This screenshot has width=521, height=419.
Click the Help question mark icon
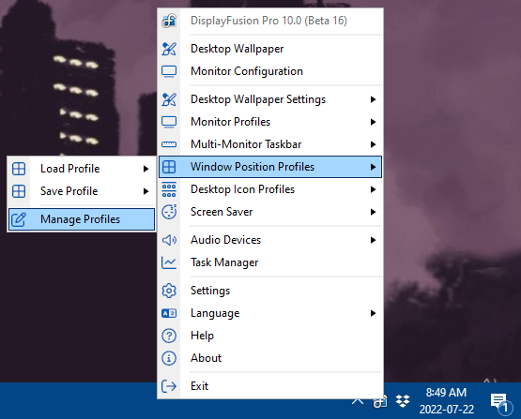(x=169, y=336)
